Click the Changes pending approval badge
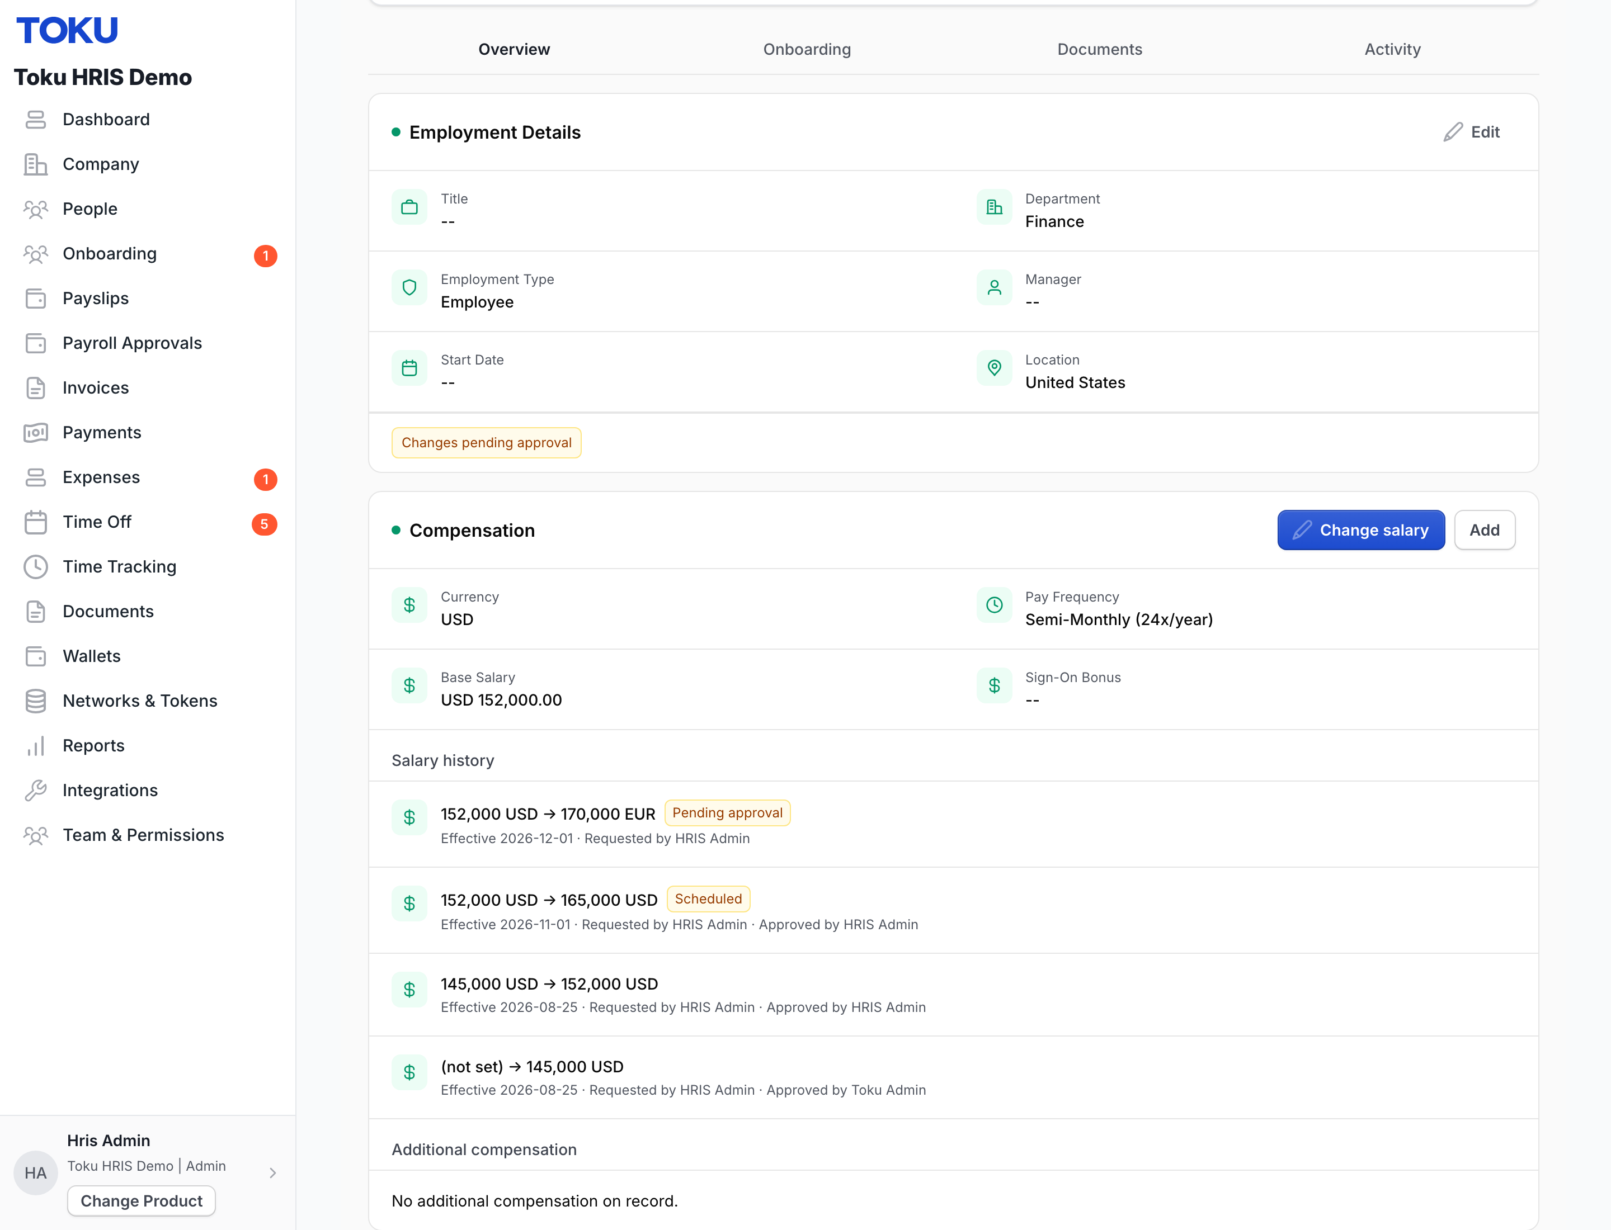Viewport: 1611px width, 1230px height. pyautogui.click(x=487, y=442)
